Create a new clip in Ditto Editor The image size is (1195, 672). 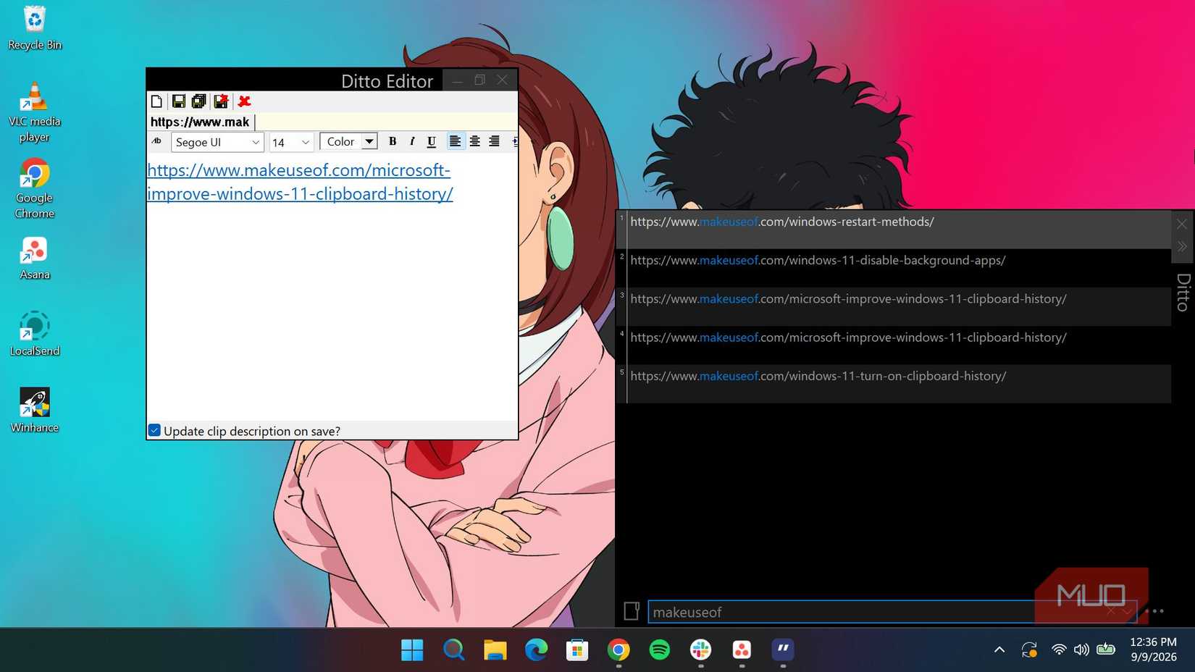(x=156, y=101)
